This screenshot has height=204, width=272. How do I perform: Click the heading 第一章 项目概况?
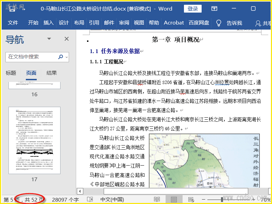(175, 40)
